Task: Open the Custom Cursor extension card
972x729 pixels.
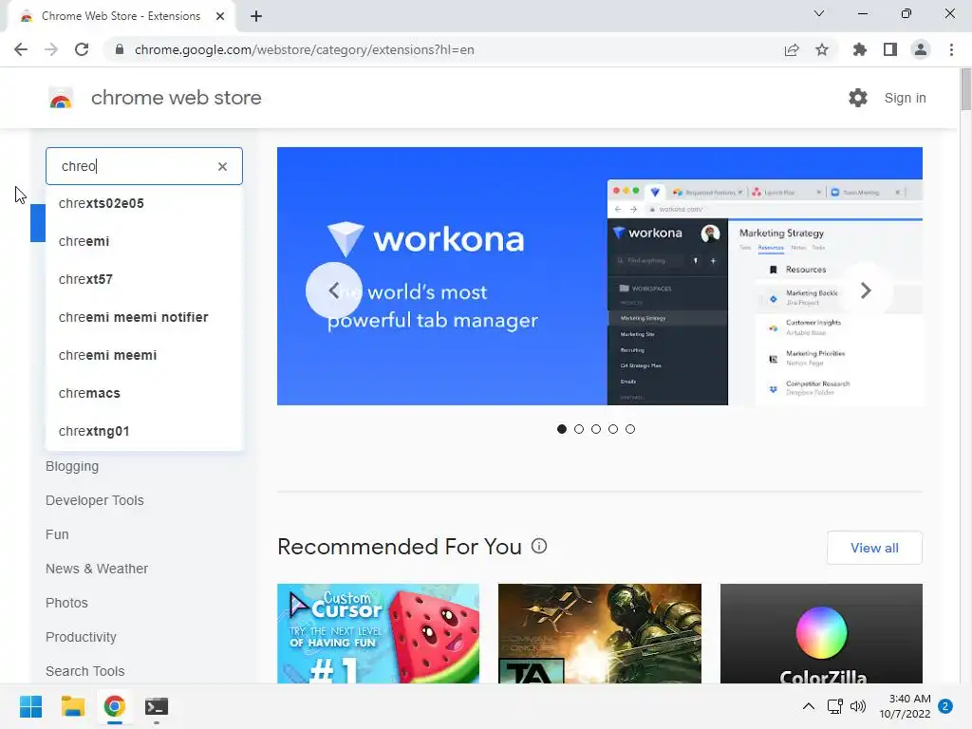Action: point(378,633)
